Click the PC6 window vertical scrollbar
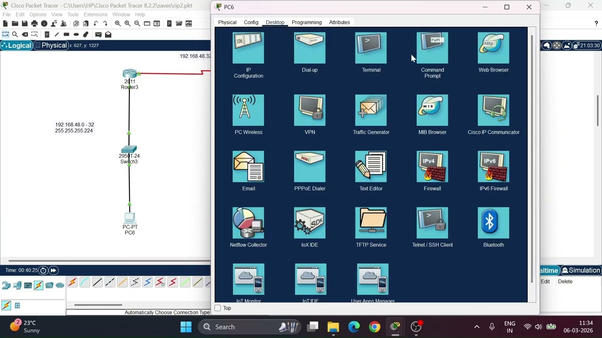The width and height of the screenshot is (602, 338). point(532,160)
